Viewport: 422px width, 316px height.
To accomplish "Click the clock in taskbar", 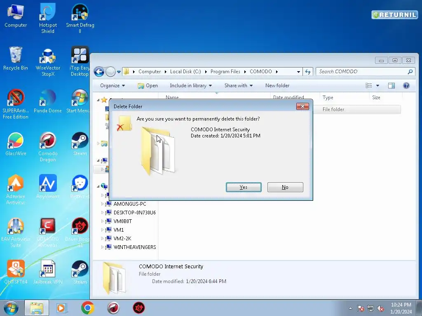I will [x=401, y=308].
